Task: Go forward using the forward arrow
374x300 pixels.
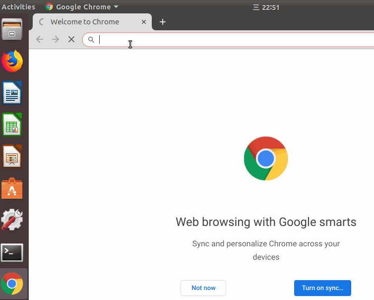Action: [x=56, y=39]
